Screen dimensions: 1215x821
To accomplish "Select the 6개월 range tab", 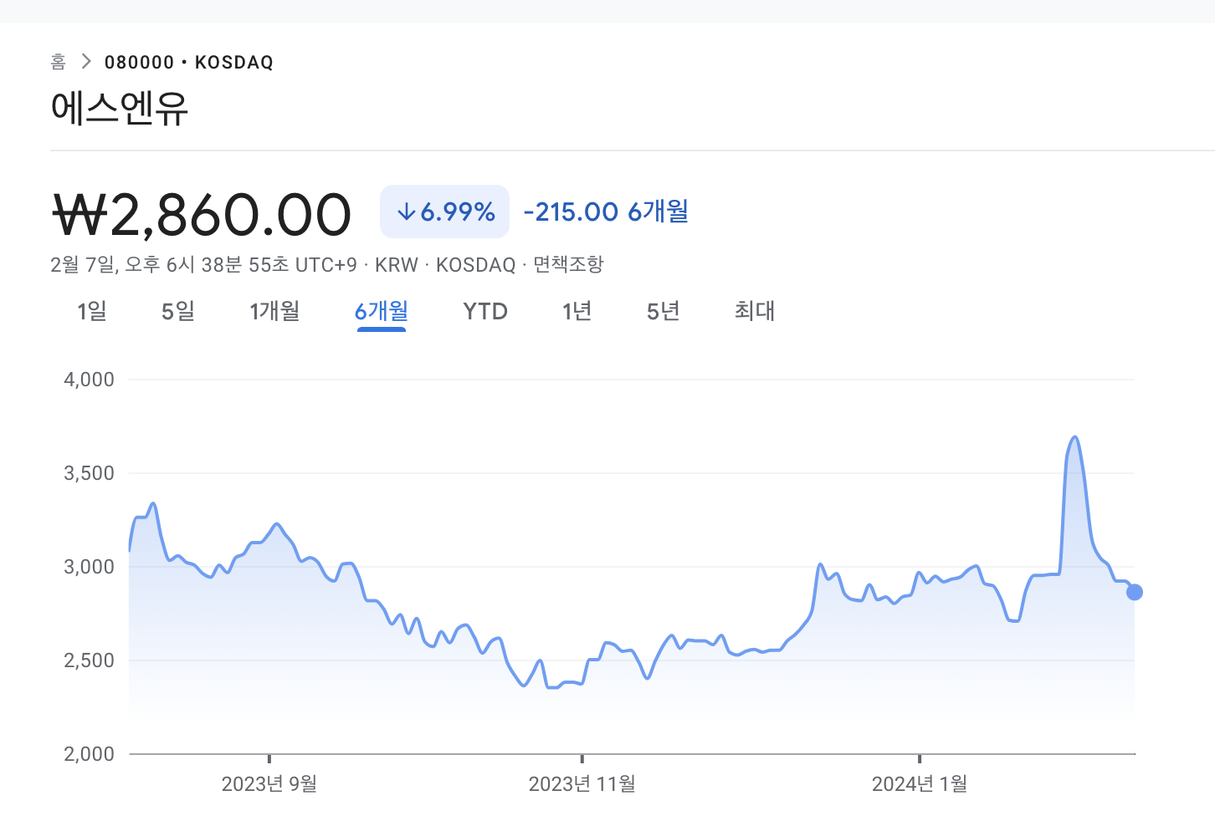I will click(x=382, y=312).
